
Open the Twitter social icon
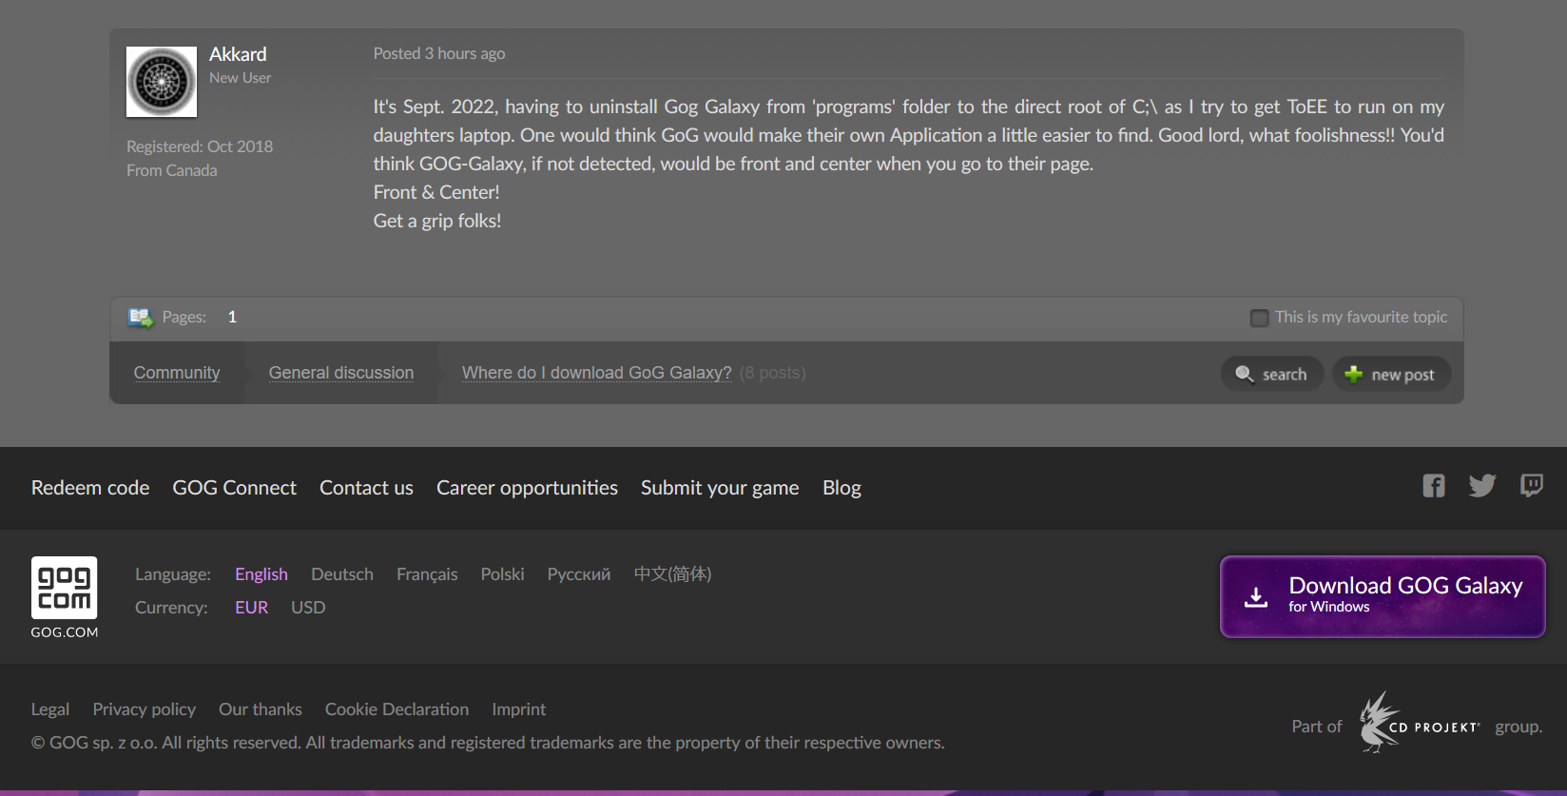[x=1482, y=486]
